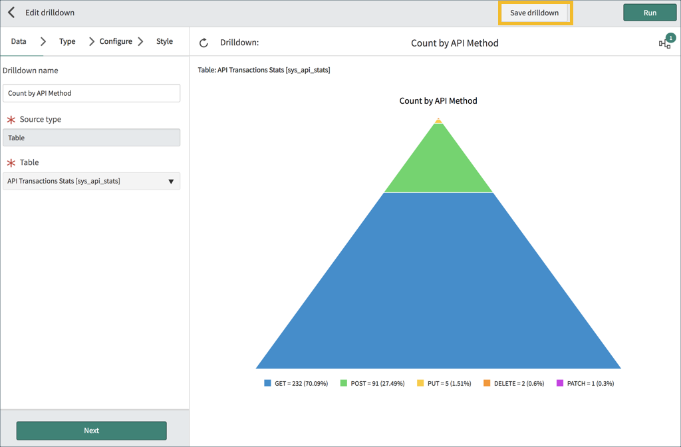
Task: Click the chevron between Data and Type
Action: [x=43, y=41]
